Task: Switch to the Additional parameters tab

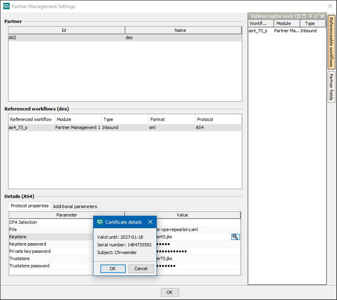Action: [x=75, y=206]
